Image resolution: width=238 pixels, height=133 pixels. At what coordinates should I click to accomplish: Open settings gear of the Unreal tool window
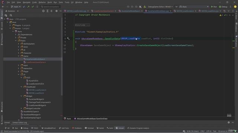[x=229, y=122]
